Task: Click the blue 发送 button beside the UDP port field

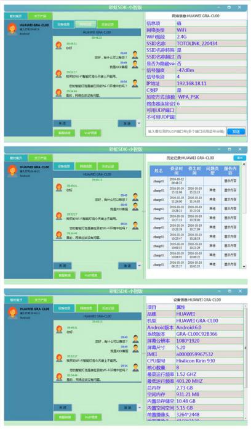Action: click(236, 131)
